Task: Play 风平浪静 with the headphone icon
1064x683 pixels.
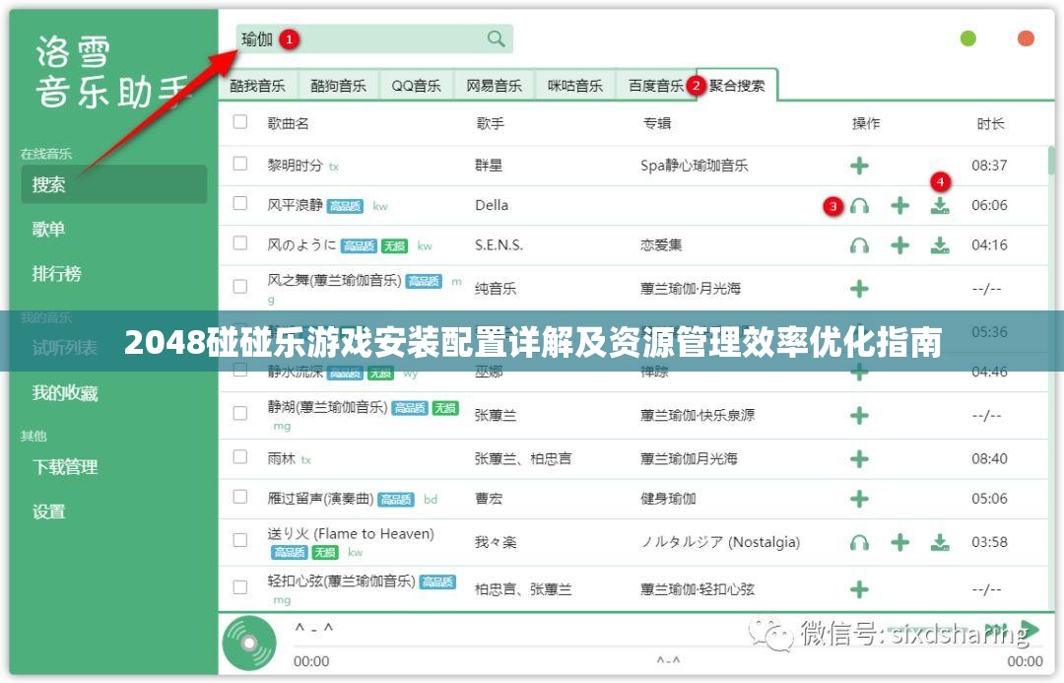Action: (859, 205)
